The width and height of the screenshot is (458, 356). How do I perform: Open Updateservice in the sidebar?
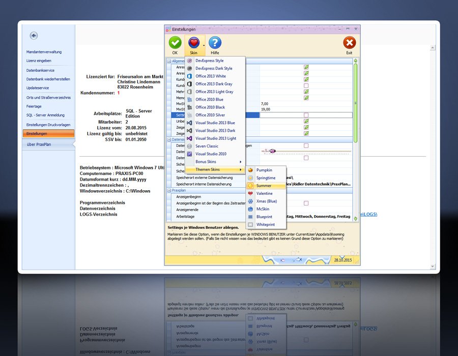[x=37, y=88]
